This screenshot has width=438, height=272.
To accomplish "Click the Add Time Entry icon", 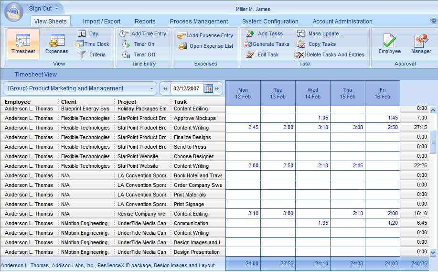I will tap(125, 33).
